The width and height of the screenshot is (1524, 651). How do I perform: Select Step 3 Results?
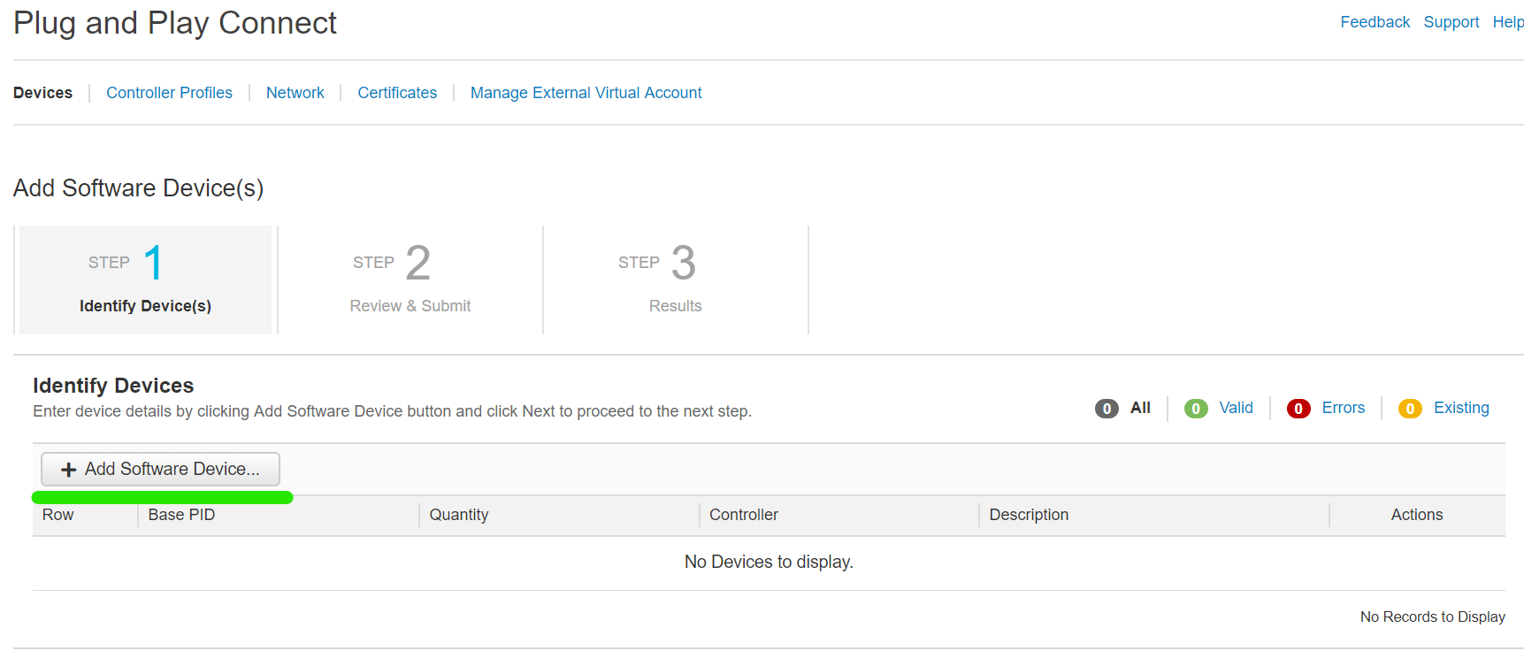point(676,280)
